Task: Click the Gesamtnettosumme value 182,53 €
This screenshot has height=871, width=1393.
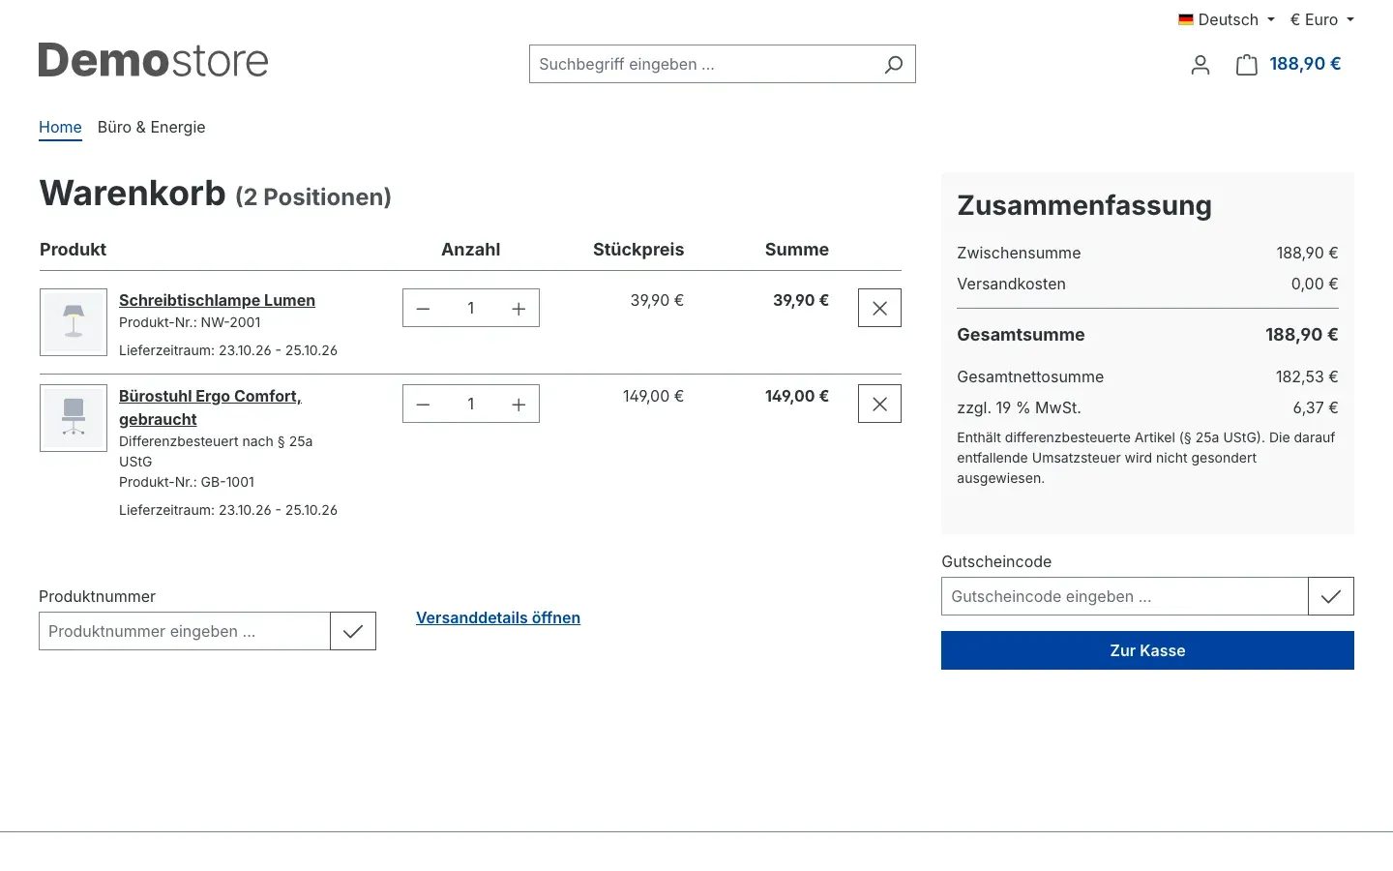Action: pyautogui.click(x=1307, y=376)
